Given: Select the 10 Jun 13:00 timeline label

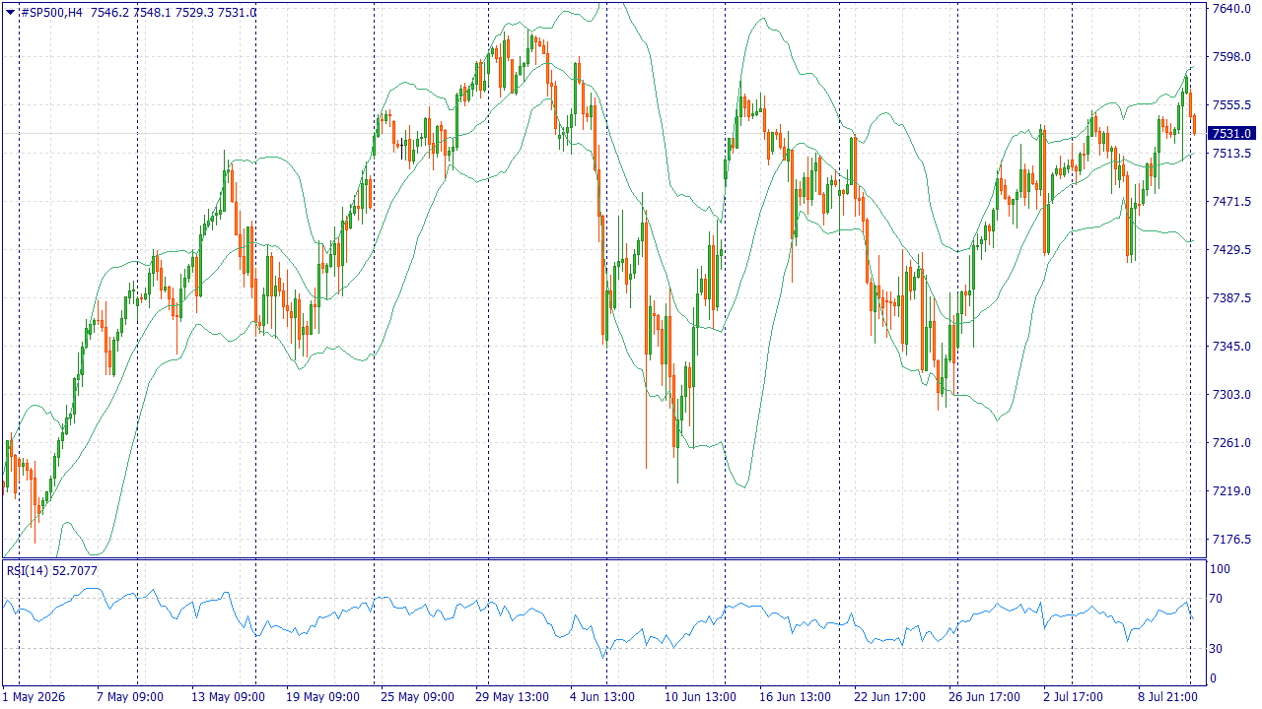Looking at the screenshot, I should click(700, 697).
